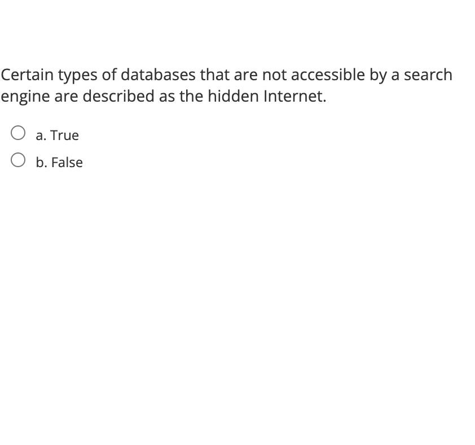Click the 'a. True' answer label

tap(57, 135)
